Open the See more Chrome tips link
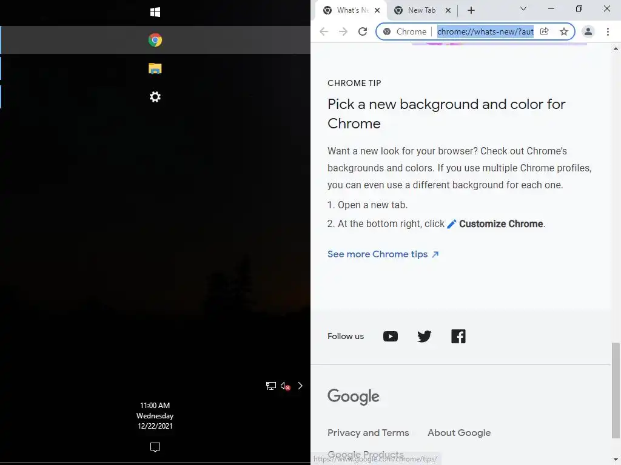621x465 pixels. [x=383, y=254]
